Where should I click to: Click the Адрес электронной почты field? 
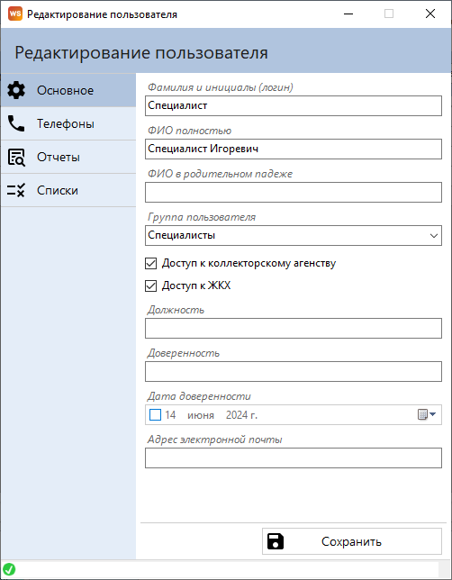(x=294, y=458)
